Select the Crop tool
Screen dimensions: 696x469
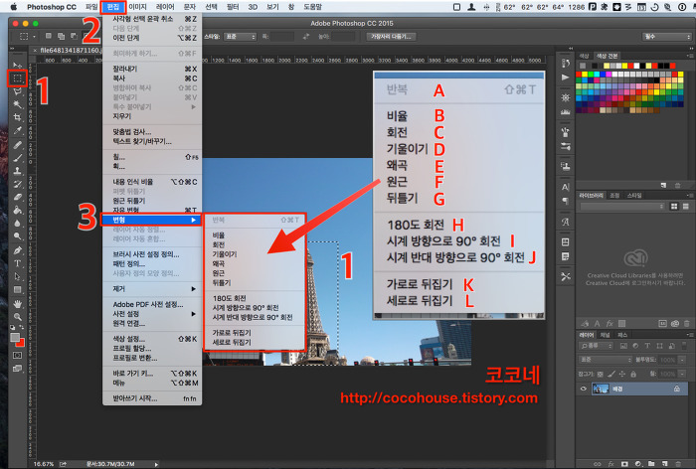(x=17, y=117)
